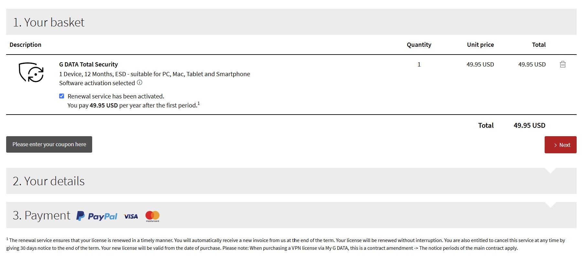Open the coupon entry button
Screen dimensions: 587x263
coord(49,144)
